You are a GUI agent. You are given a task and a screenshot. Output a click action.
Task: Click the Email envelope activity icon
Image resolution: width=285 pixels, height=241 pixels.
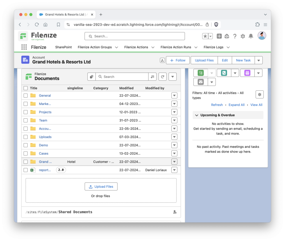pyautogui.click(x=201, y=82)
